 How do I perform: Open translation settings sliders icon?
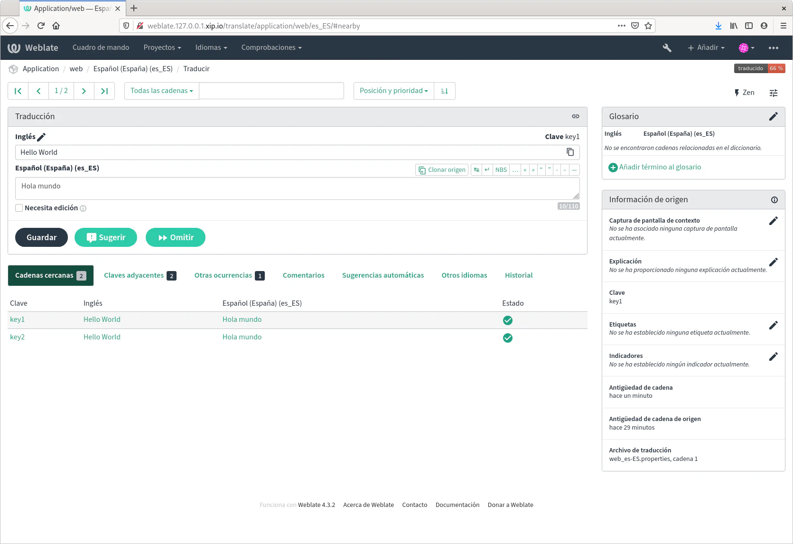pos(773,93)
